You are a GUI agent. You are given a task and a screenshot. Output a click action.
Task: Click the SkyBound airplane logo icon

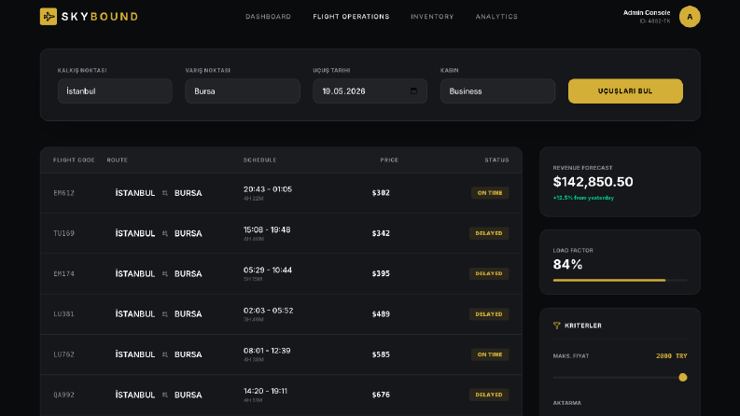(x=49, y=17)
